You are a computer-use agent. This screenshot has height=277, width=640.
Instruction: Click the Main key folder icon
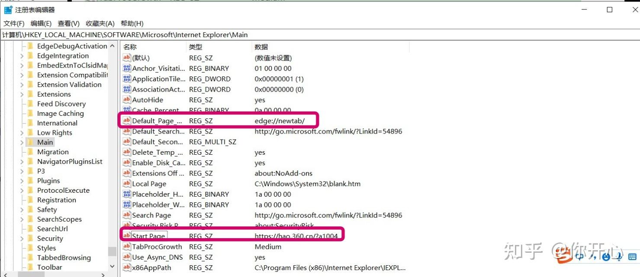(30, 142)
